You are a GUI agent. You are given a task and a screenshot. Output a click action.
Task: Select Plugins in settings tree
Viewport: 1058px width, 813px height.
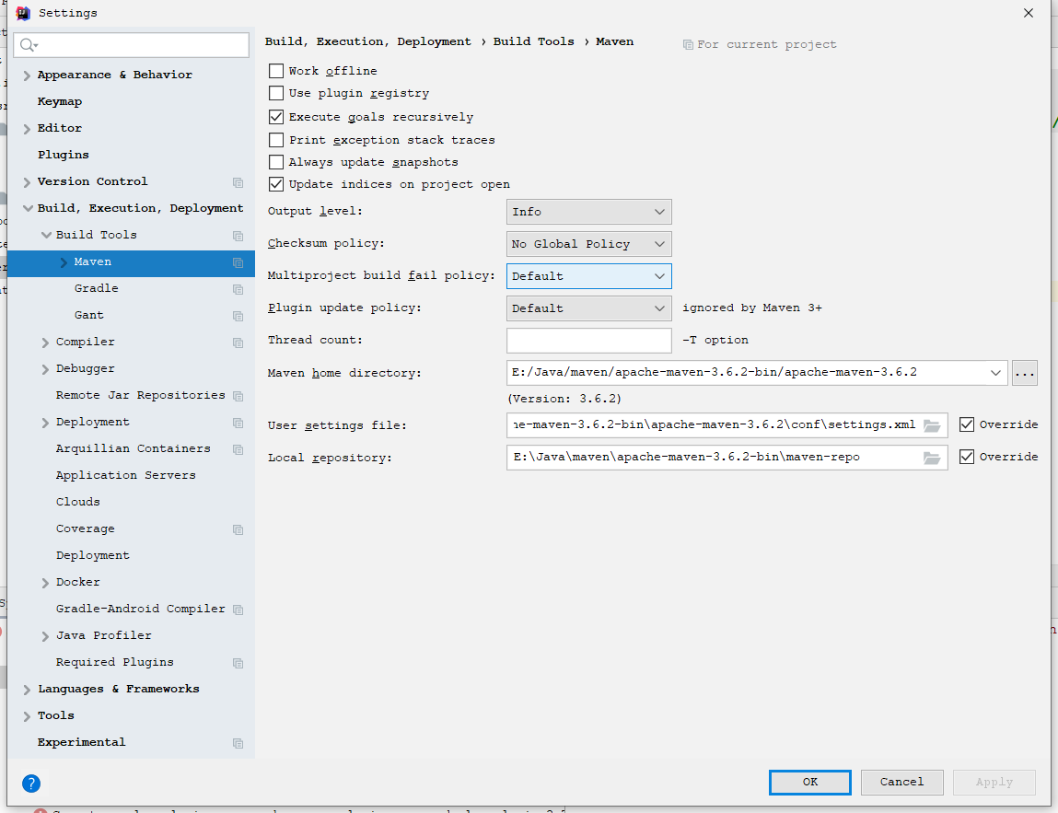point(63,156)
